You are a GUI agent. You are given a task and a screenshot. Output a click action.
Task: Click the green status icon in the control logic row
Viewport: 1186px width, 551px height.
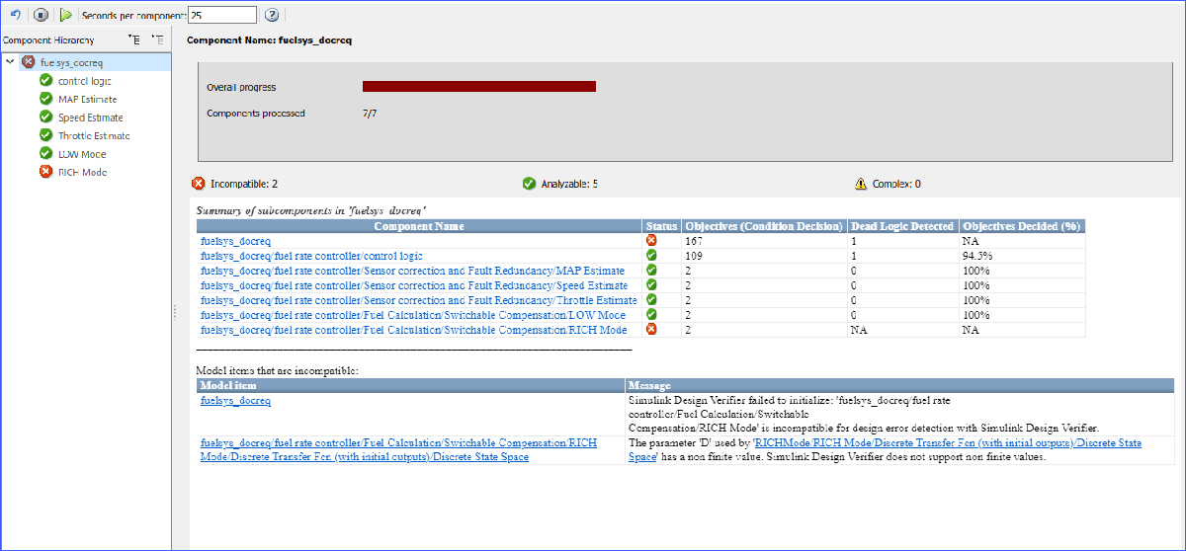[651, 256]
